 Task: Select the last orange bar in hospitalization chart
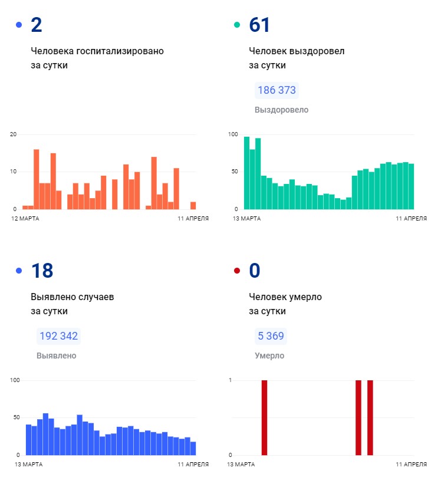[x=193, y=205]
